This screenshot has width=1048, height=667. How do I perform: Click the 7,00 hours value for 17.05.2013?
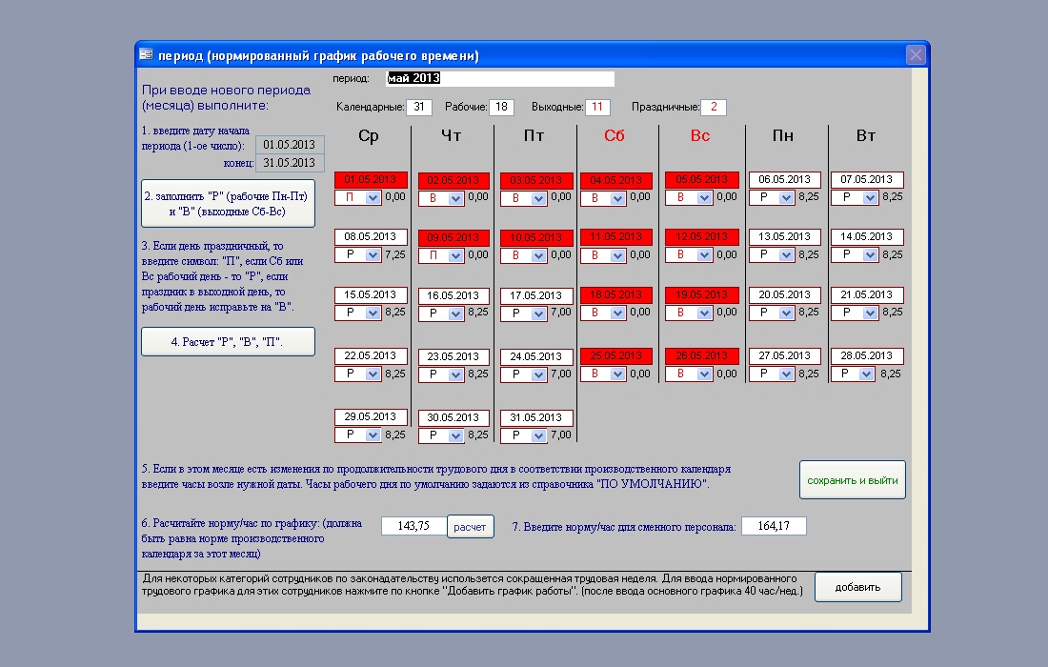561,313
